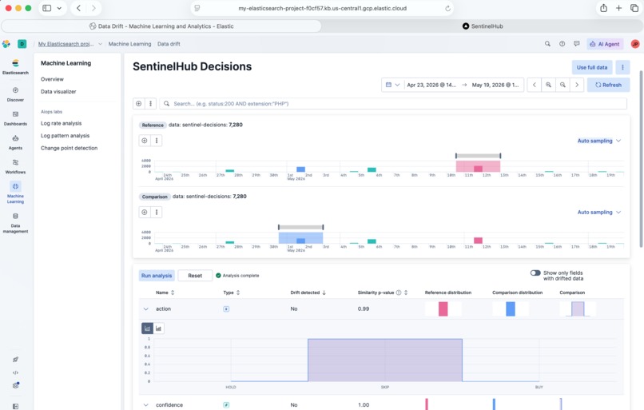This screenshot has width=644, height=410.
Task: Collapse the action field row
Action: pos(145,309)
